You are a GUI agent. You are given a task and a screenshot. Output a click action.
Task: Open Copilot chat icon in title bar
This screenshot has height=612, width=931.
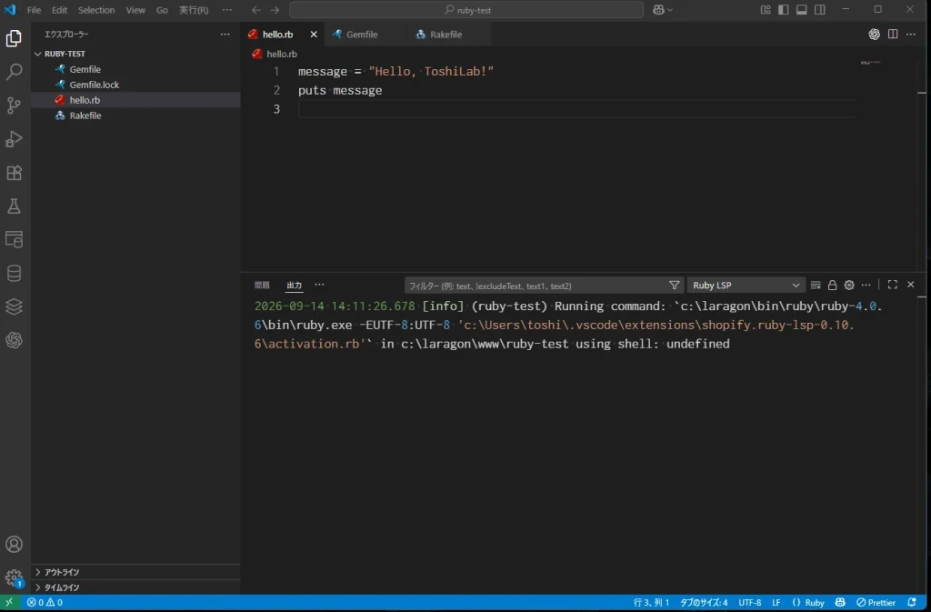(x=658, y=10)
